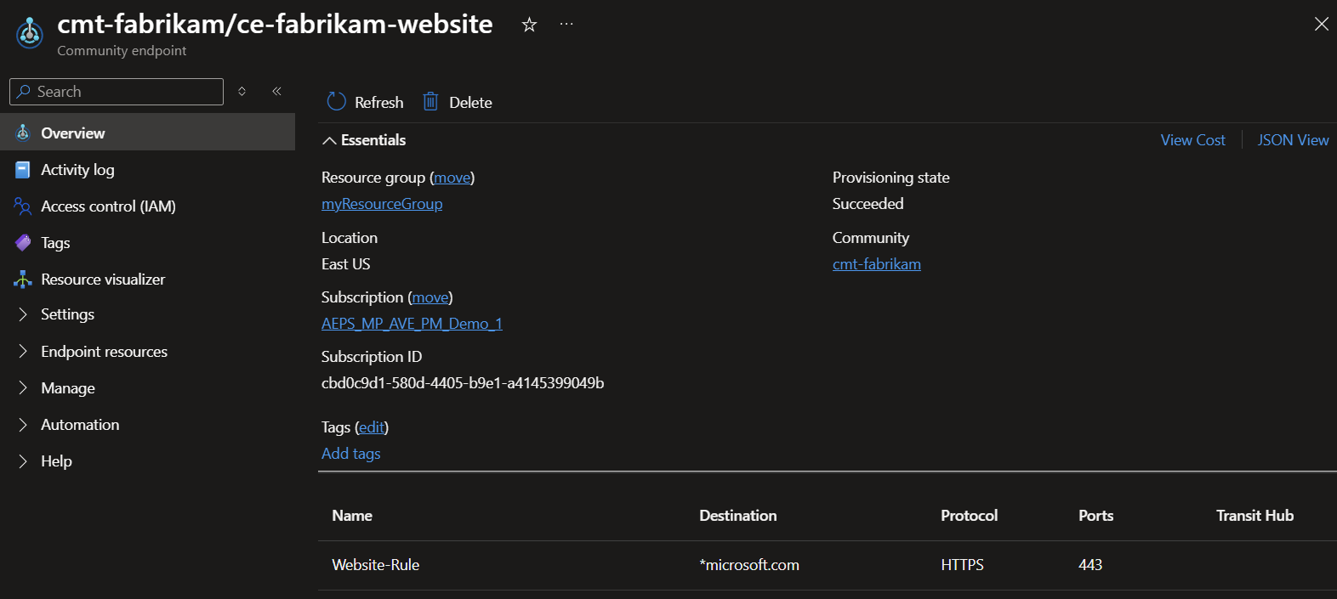Select the Website-Rule row name
This screenshot has width=1337, height=599.
tap(375, 565)
